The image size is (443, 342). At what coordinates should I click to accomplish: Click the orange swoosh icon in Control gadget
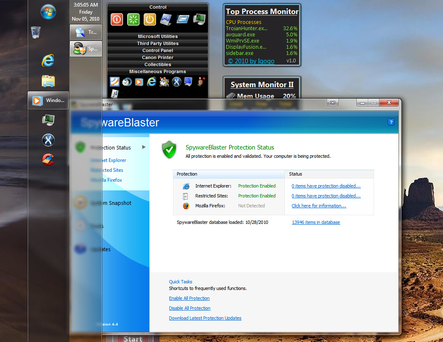click(x=115, y=82)
